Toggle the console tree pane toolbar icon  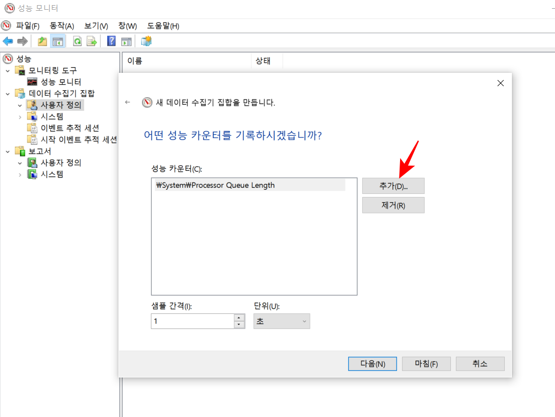58,41
